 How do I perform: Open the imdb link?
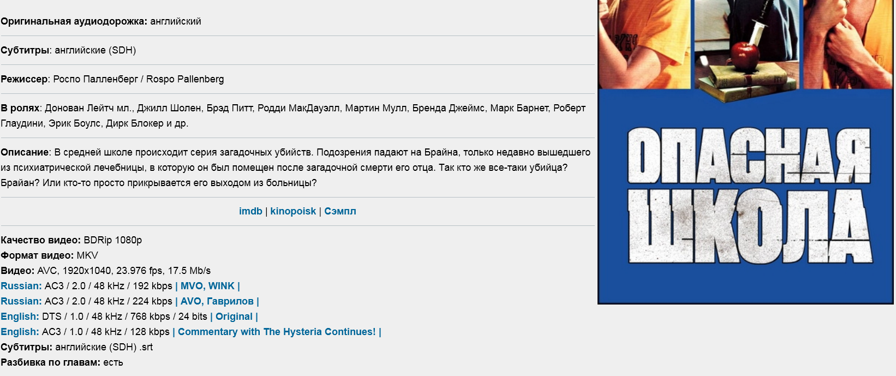pyautogui.click(x=250, y=211)
